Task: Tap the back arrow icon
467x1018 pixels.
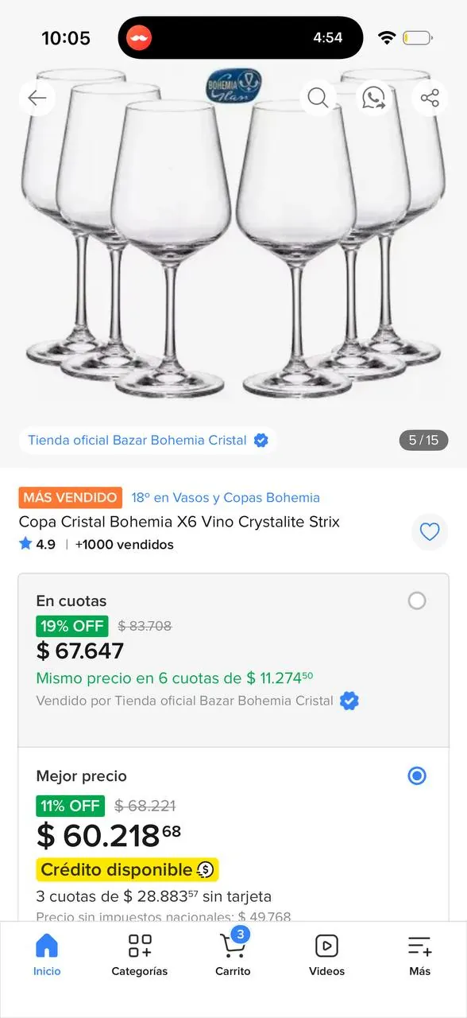Action: pyautogui.click(x=37, y=98)
